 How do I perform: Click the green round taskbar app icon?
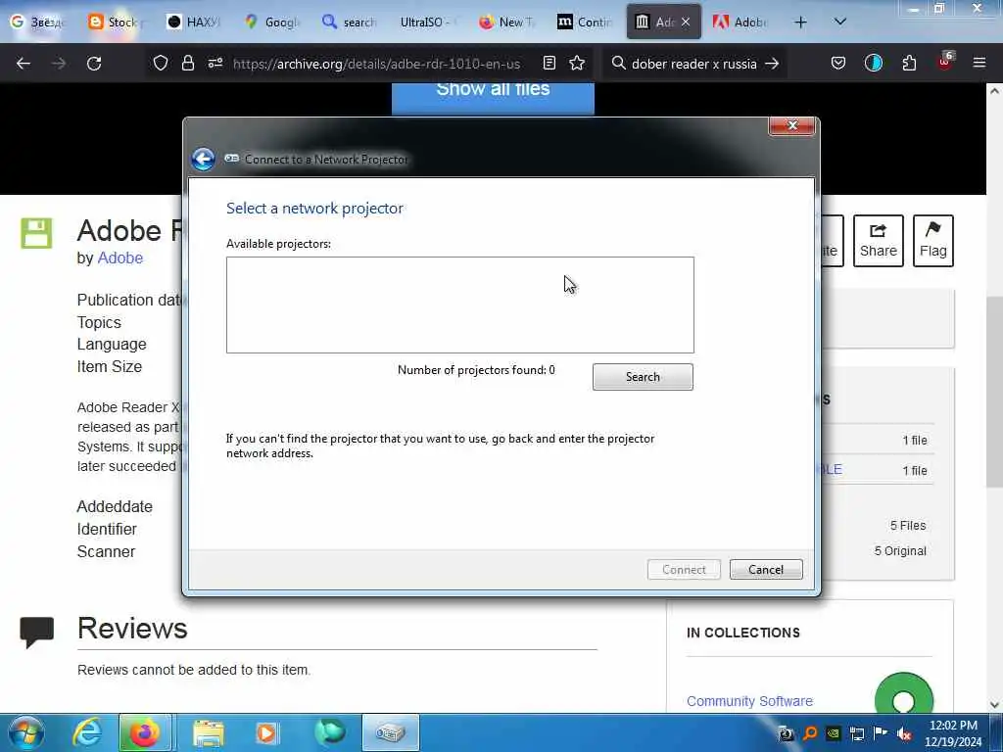tap(330, 732)
